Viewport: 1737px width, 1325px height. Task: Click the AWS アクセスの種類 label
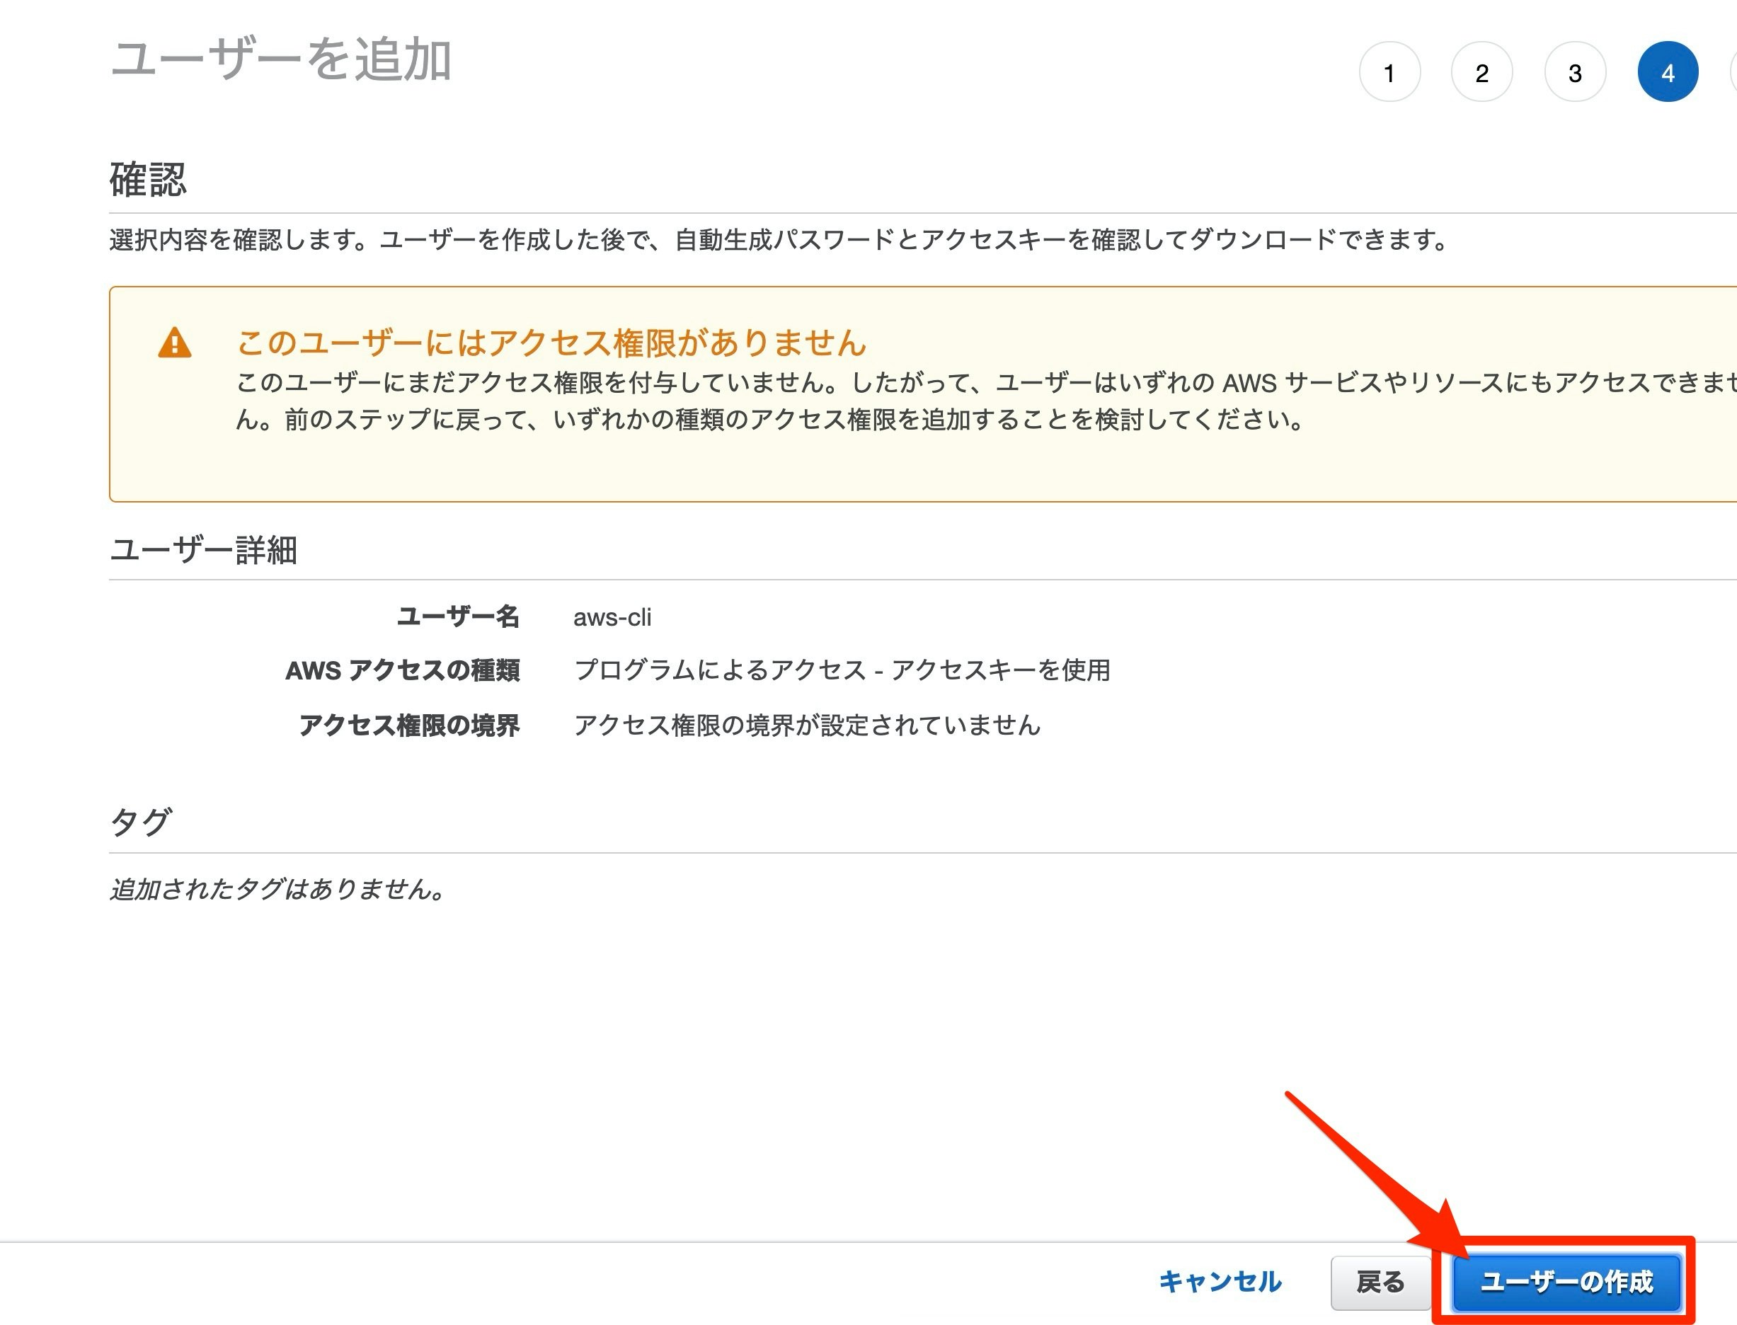coord(402,670)
